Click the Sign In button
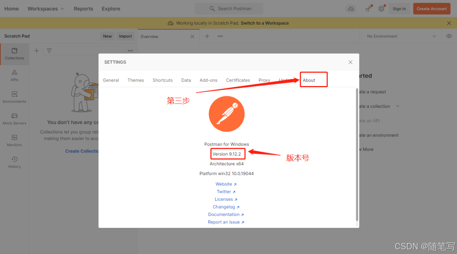This screenshot has height=254, width=457. coord(399,9)
